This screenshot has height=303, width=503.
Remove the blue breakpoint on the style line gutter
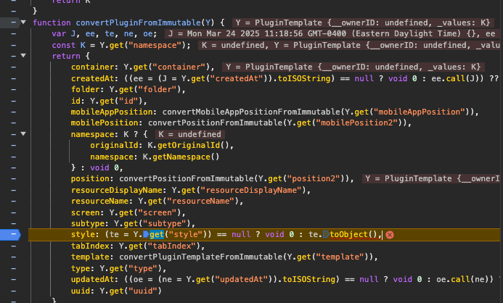(x=10, y=234)
